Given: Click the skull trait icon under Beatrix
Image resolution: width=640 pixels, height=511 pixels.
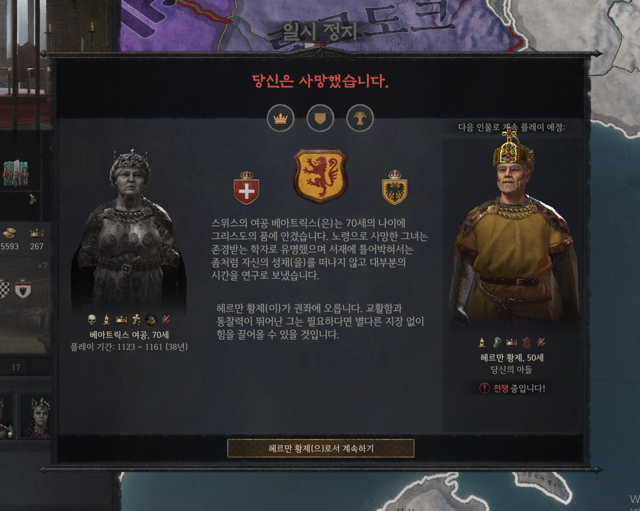Looking at the screenshot, I should pos(92,319).
